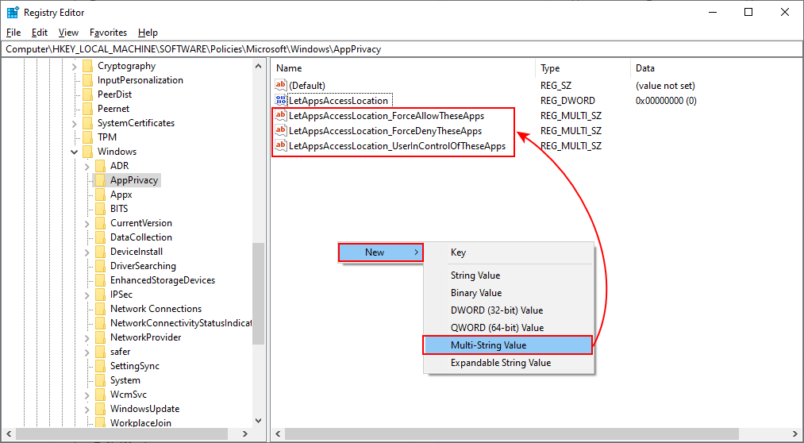The height and width of the screenshot is (443, 804).
Task: Click the tree pane scroll down arrow
Action: pyautogui.click(x=259, y=421)
